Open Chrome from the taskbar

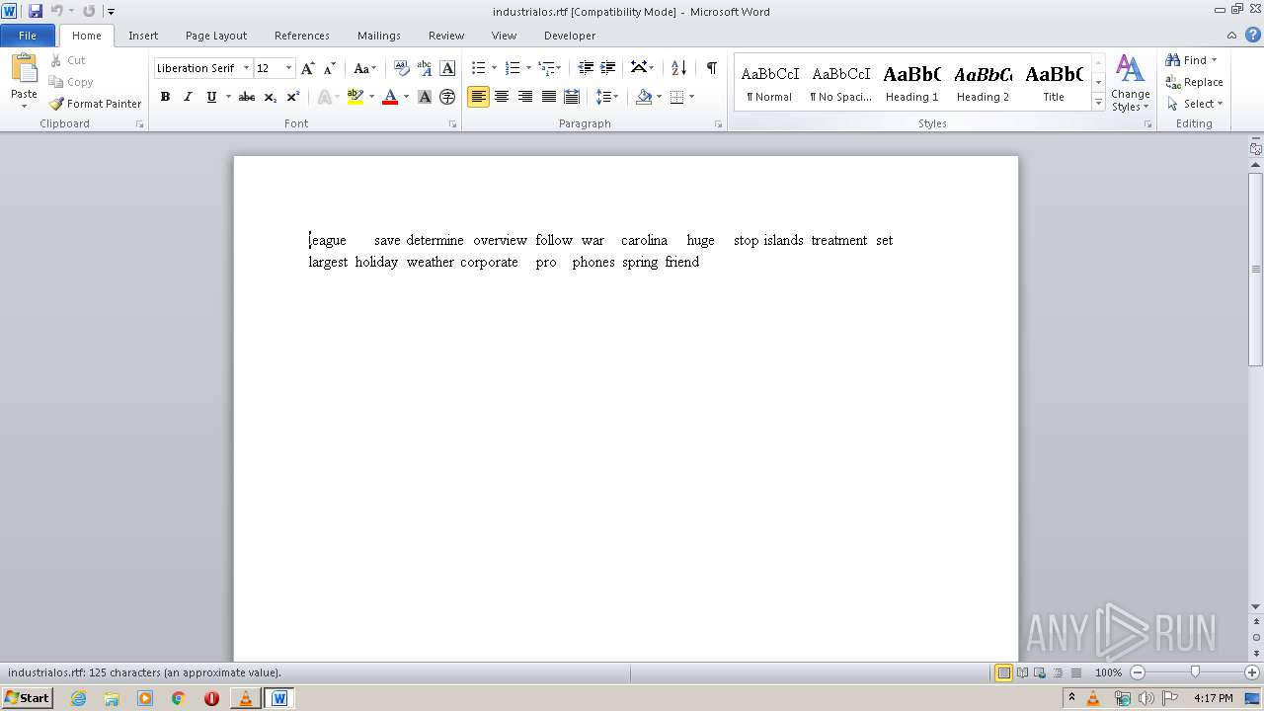pos(179,698)
